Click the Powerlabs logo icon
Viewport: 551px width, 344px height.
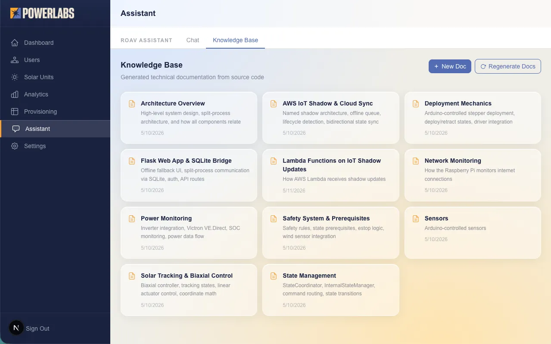click(16, 13)
